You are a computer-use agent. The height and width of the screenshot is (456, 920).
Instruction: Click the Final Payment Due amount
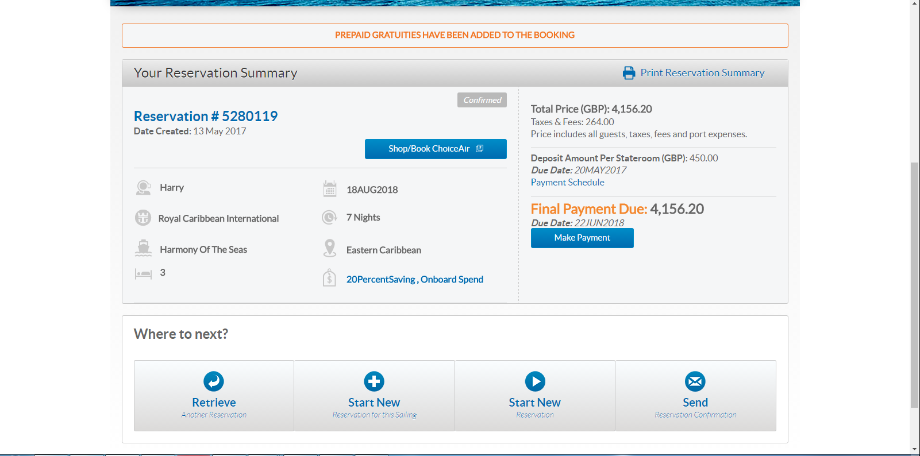(x=677, y=209)
